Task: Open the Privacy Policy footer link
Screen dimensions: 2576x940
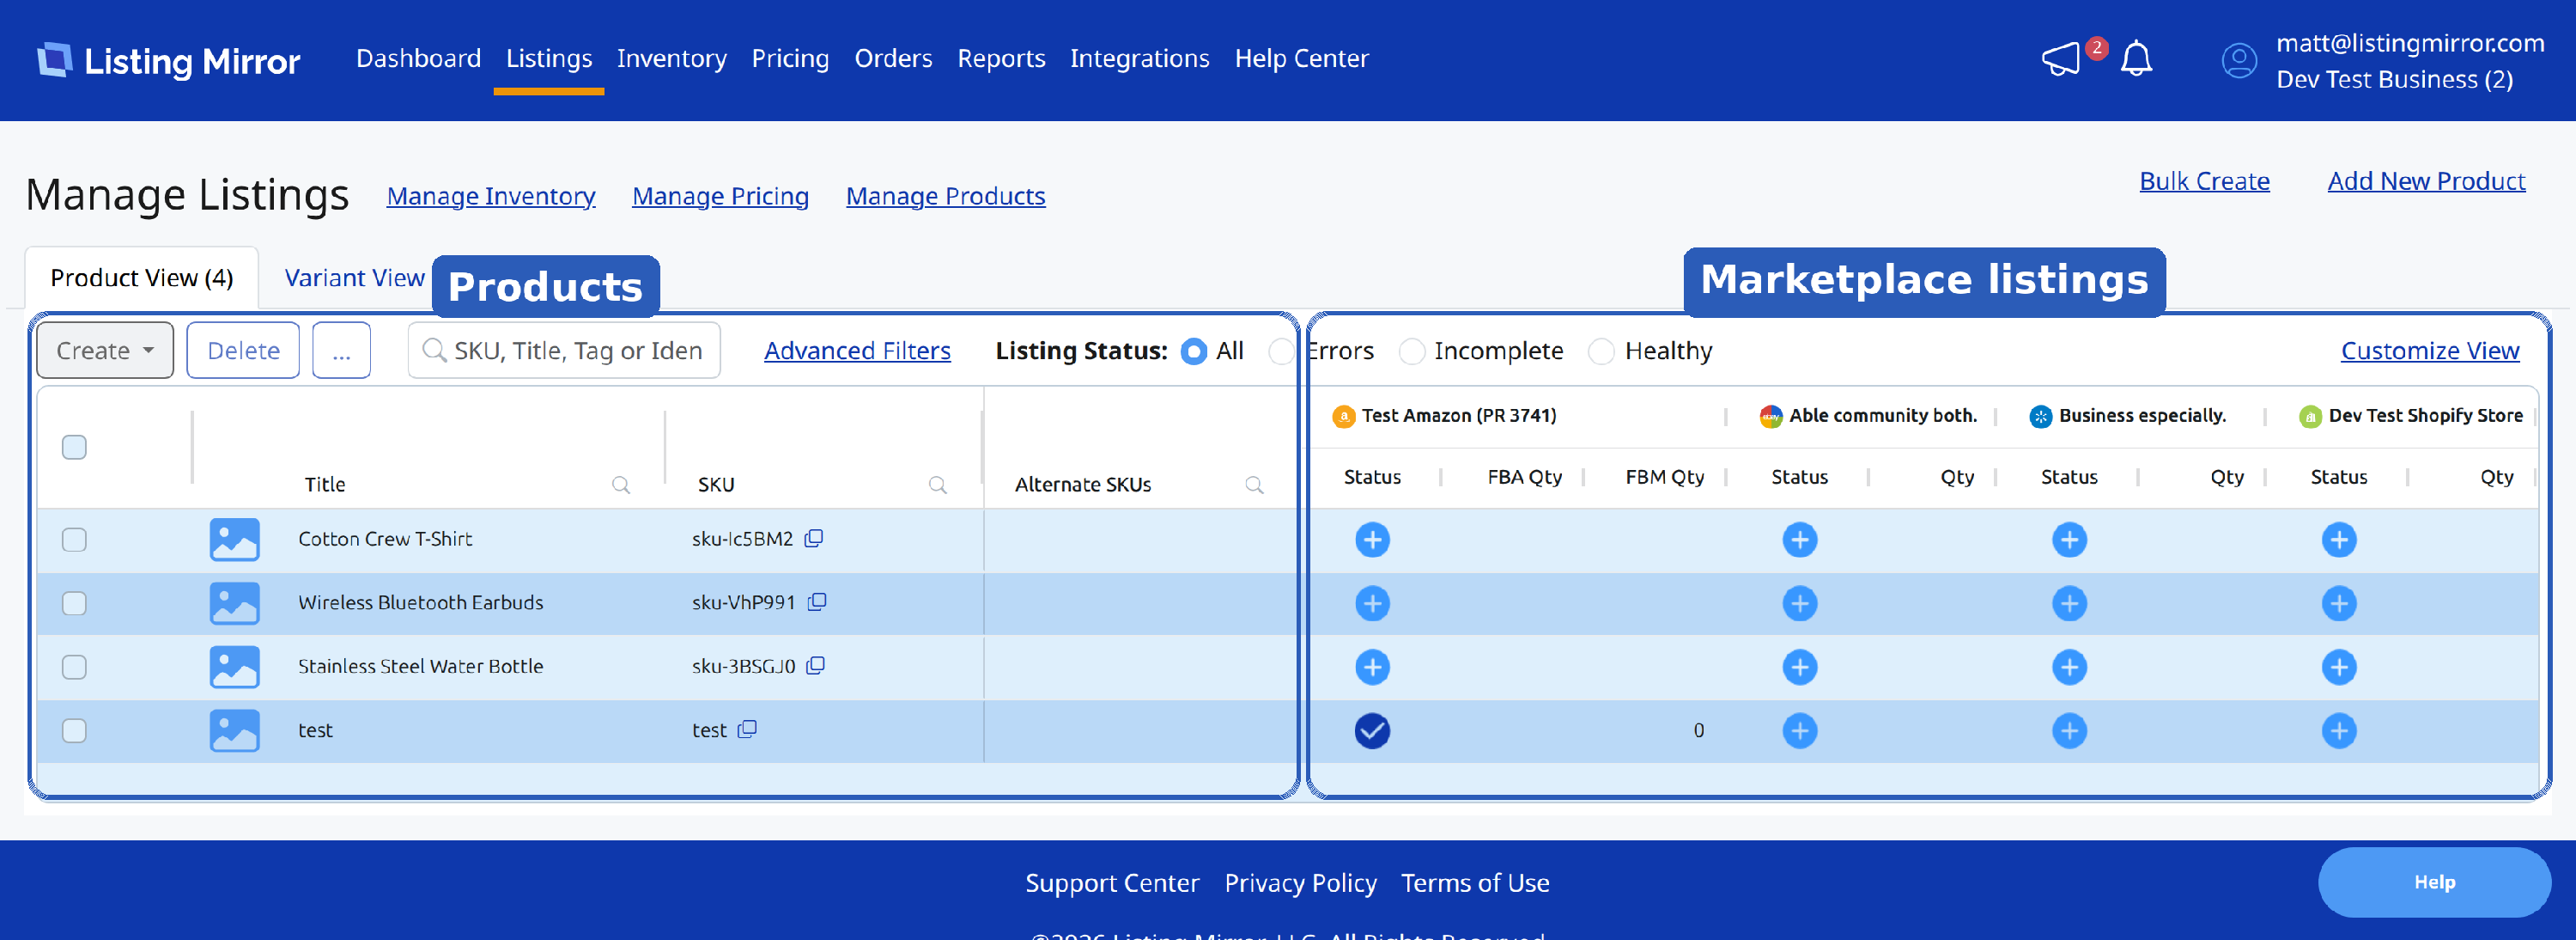Action: point(1300,883)
